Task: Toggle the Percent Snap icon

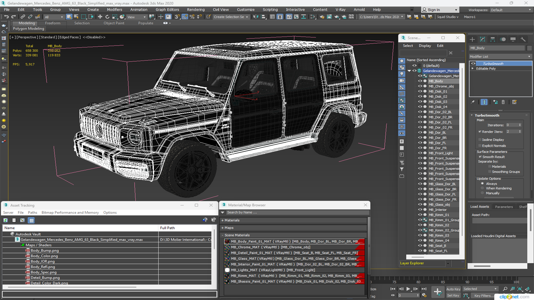Action: 192,17
